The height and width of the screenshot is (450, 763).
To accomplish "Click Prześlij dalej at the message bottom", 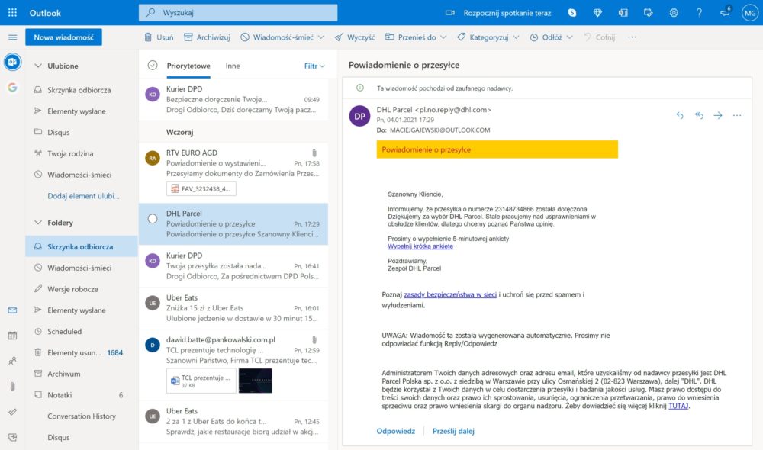I will click(x=453, y=431).
